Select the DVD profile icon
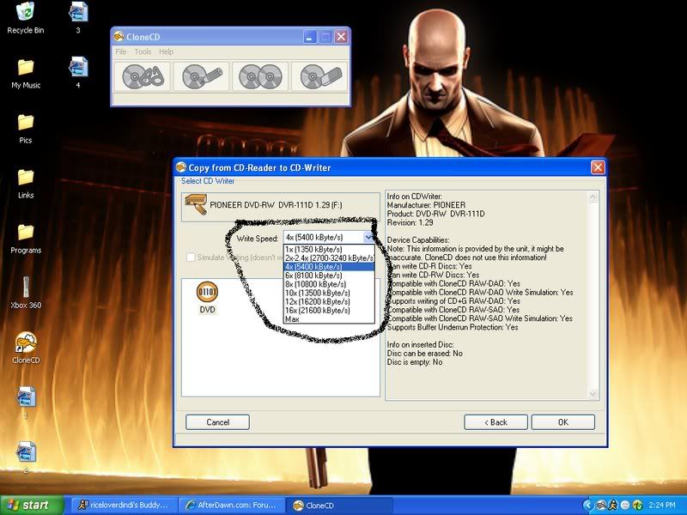Image resolution: width=687 pixels, height=515 pixels. pos(207,294)
